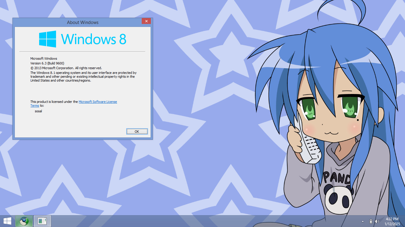Open the volume speaker tray icon
Image resolution: width=405 pixels, height=227 pixels.
[x=377, y=221]
